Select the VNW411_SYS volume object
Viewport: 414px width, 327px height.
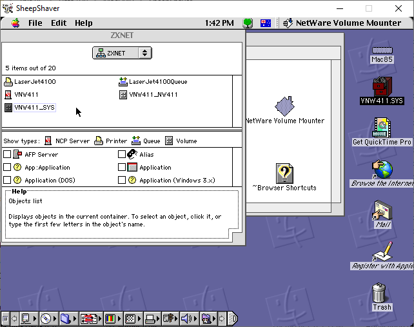point(30,108)
